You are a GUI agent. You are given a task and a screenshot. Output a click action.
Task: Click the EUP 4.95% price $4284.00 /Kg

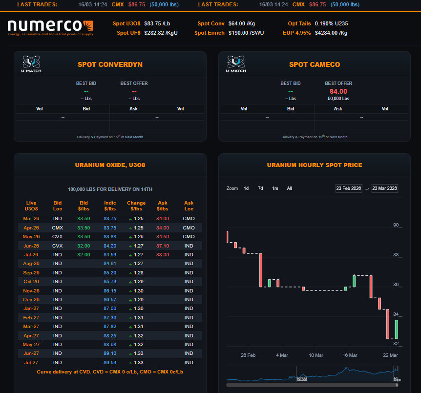331,33
